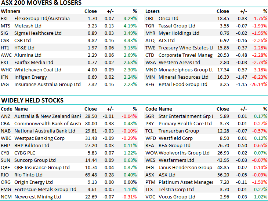Screen dimensions: 268x201
Task: Click Primary Health Care Ltd
Action: pyautogui.click(x=185, y=124)
